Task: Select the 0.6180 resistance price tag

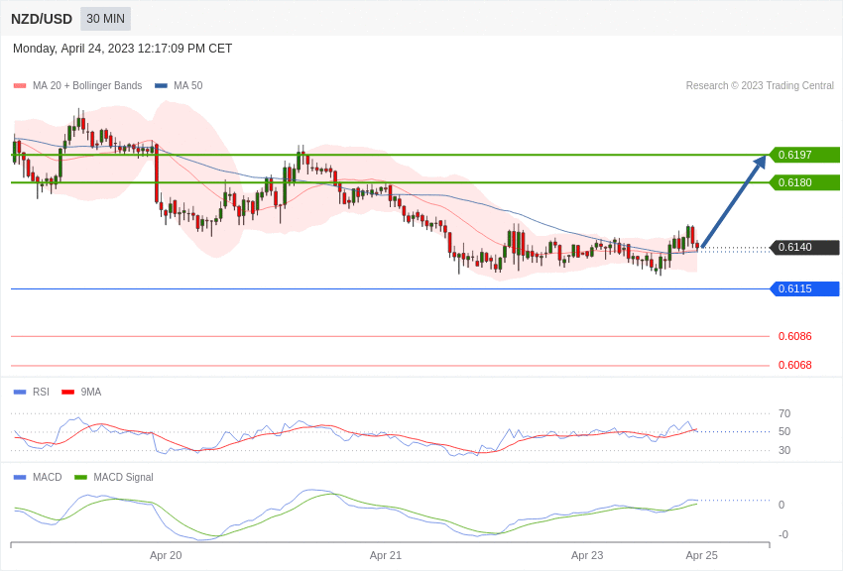Action: click(x=805, y=182)
